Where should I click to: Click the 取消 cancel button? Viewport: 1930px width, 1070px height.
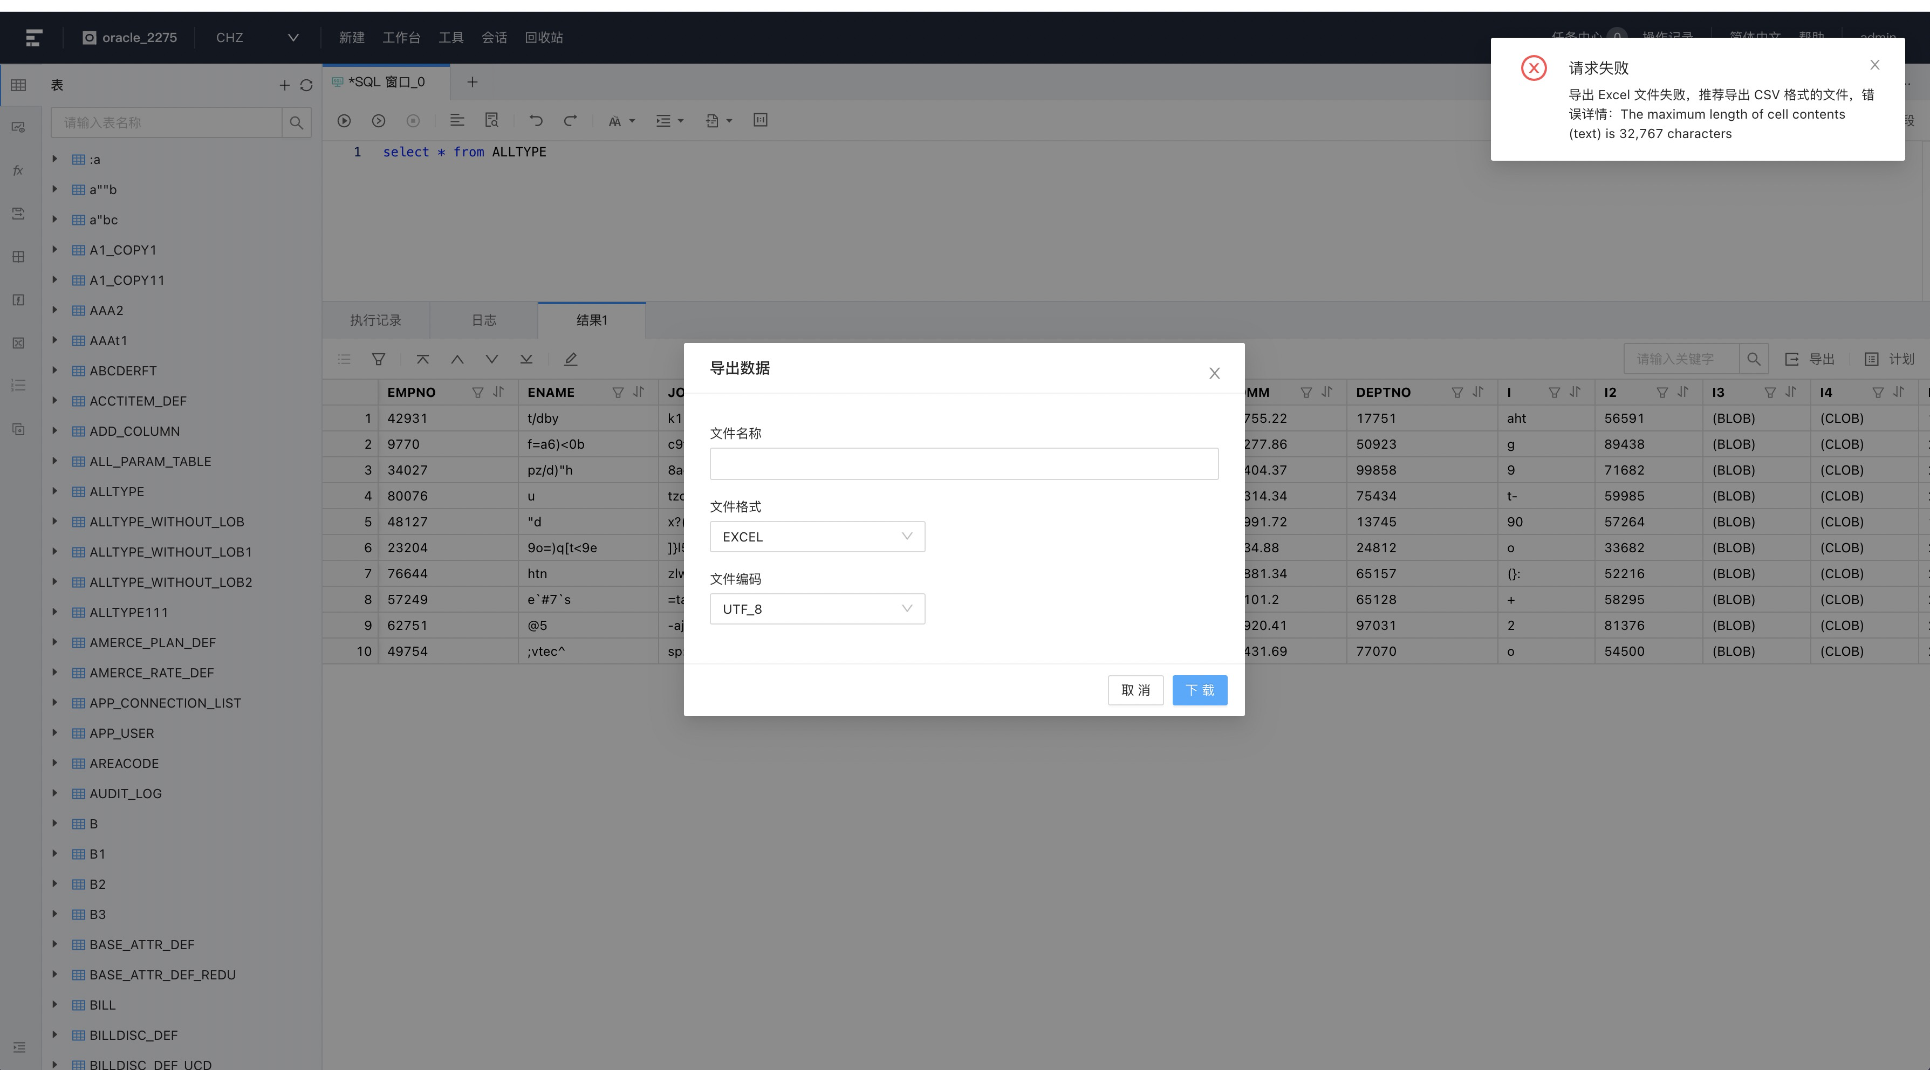(x=1136, y=690)
